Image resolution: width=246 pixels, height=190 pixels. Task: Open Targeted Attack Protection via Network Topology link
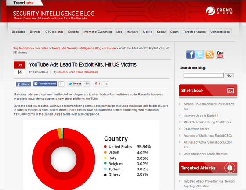click(x=209, y=184)
